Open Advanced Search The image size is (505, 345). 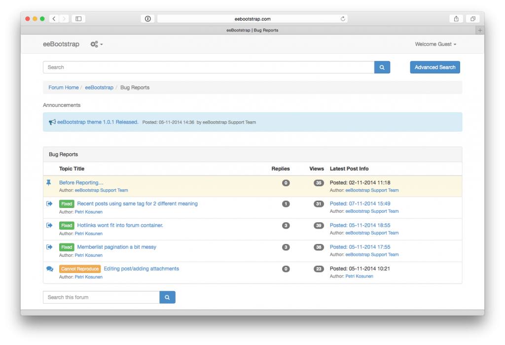435,67
